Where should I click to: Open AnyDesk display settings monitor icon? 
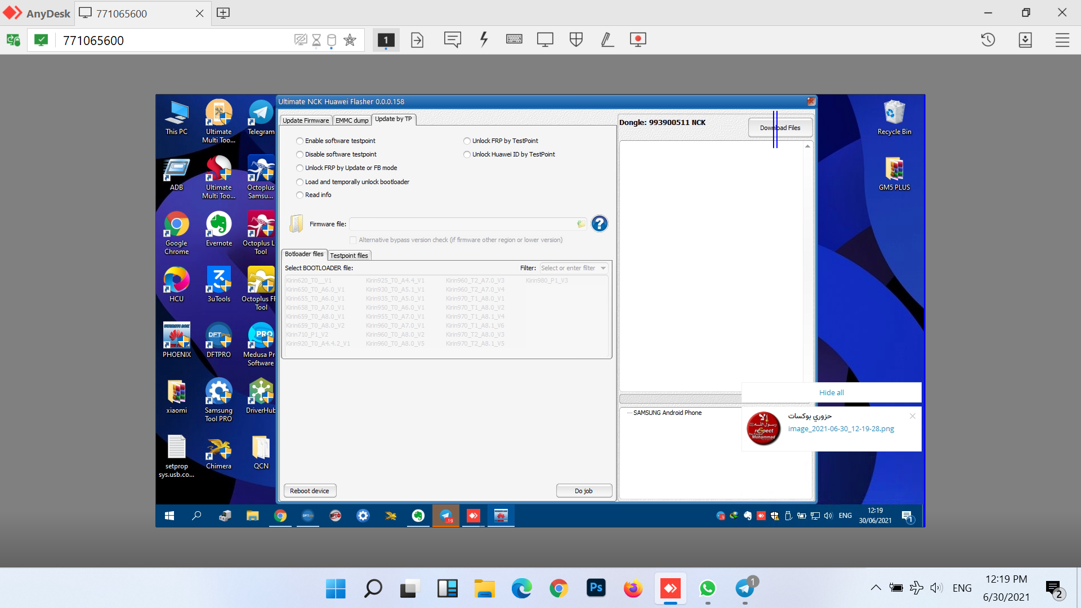545,40
